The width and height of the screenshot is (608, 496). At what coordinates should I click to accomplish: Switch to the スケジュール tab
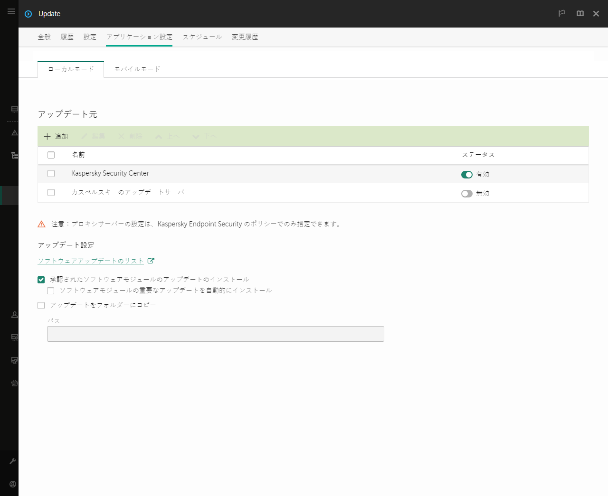(202, 37)
